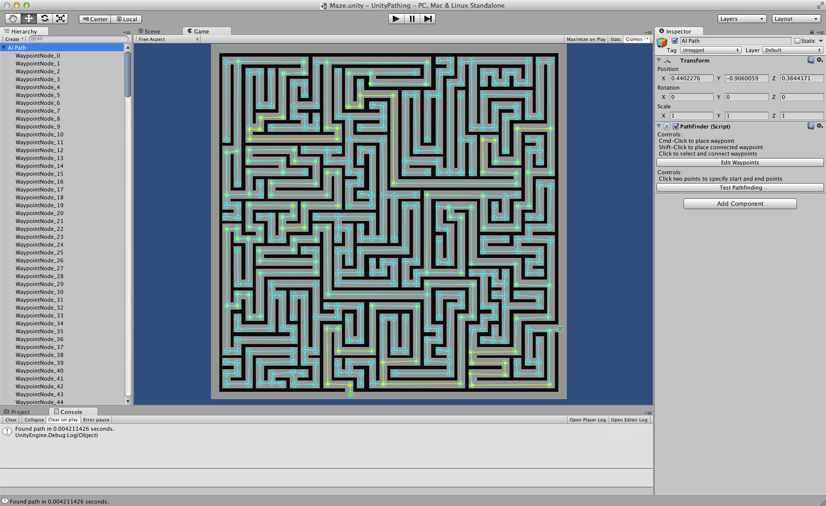Open the Static options dropdown arrow
826x506 pixels.
(x=821, y=41)
